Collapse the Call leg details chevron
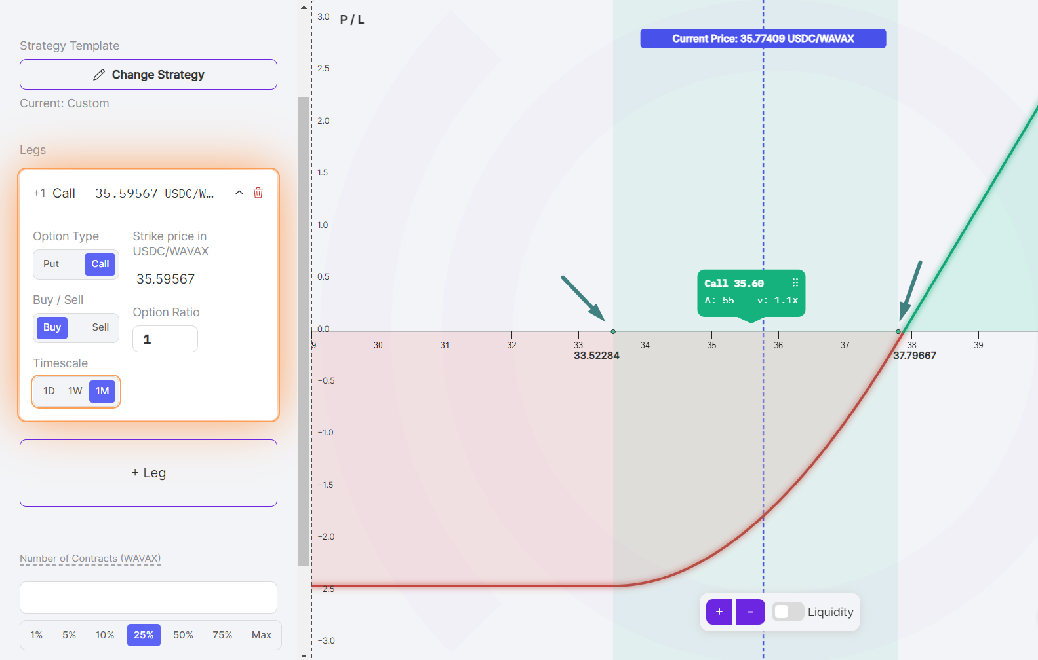 239,192
